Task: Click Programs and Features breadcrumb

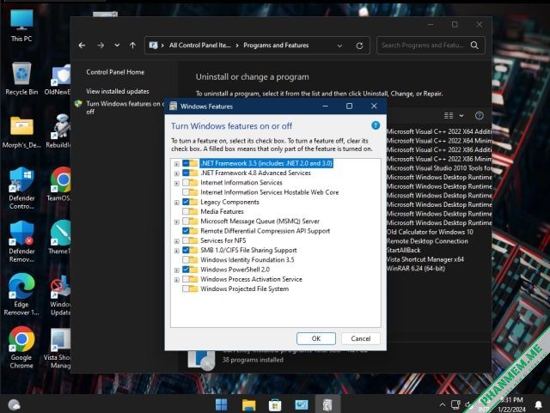Action: (x=276, y=46)
